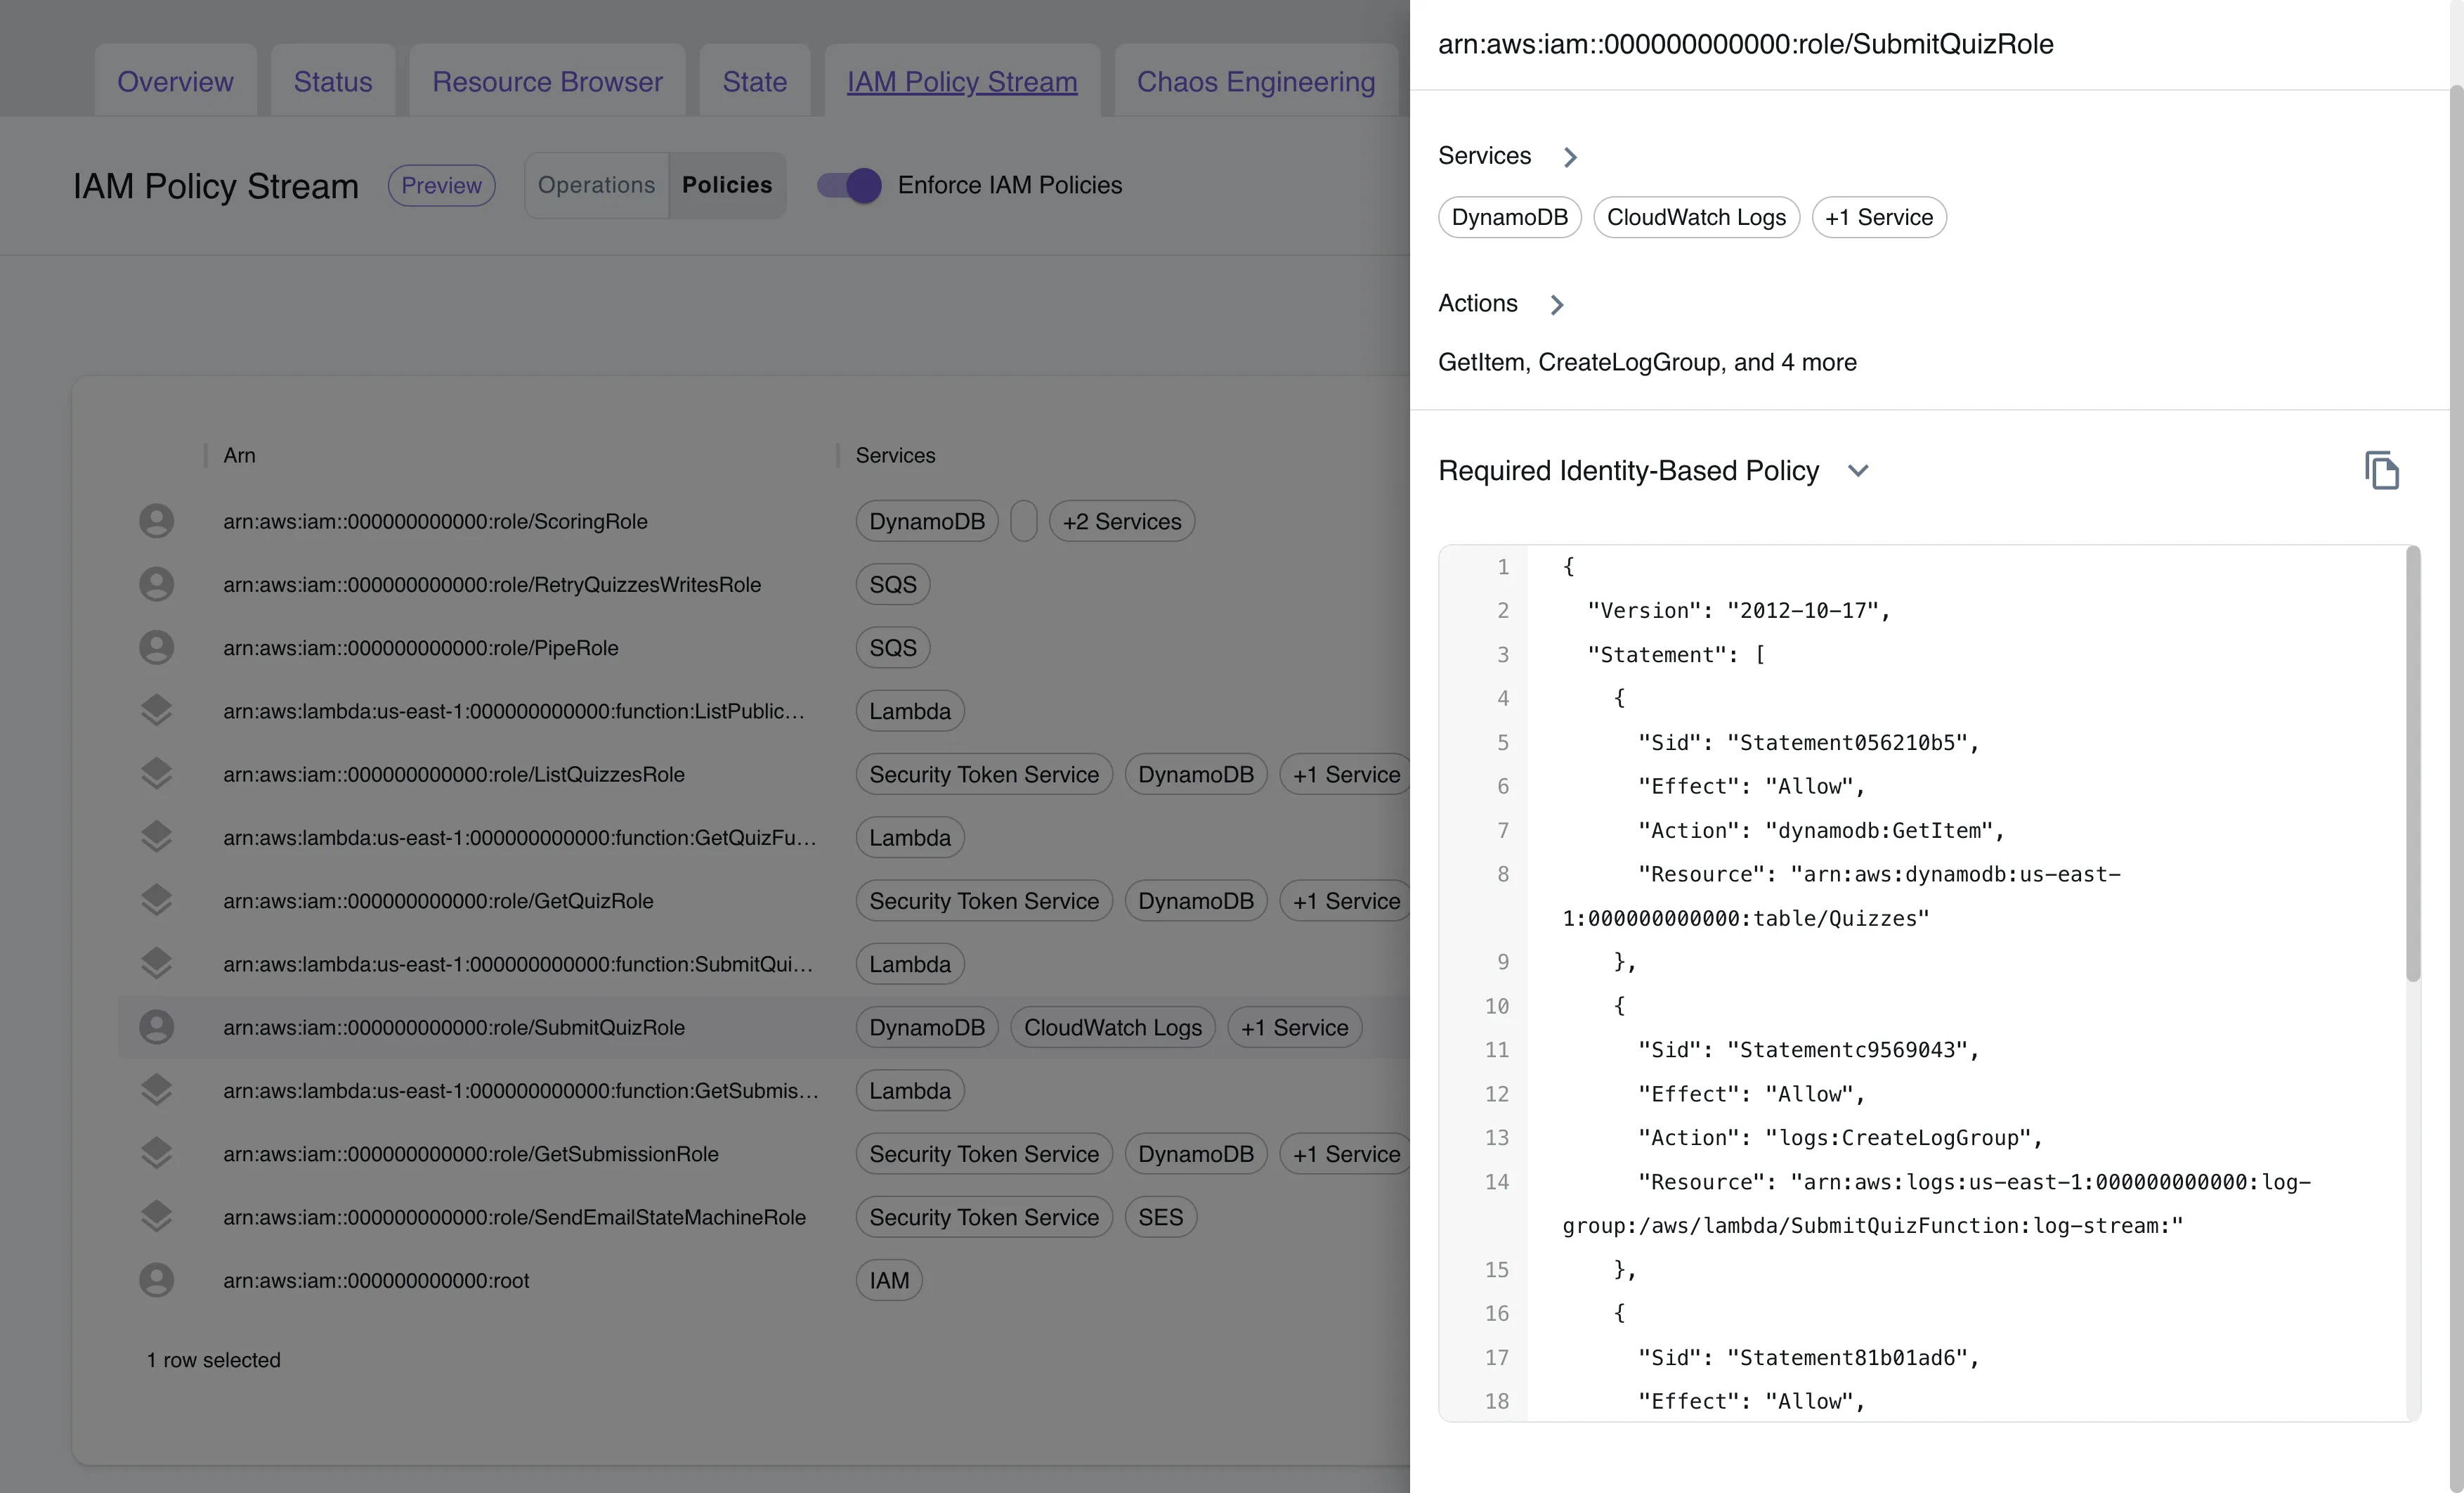Switch to the Operations view
Screen dimensions: 2464x1493
click(x=596, y=185)
